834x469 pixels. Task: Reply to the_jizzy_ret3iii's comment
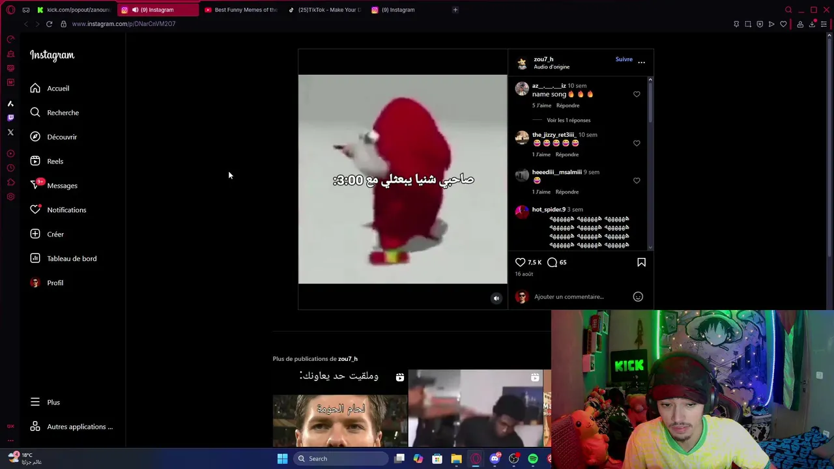(x=567, y=154)
